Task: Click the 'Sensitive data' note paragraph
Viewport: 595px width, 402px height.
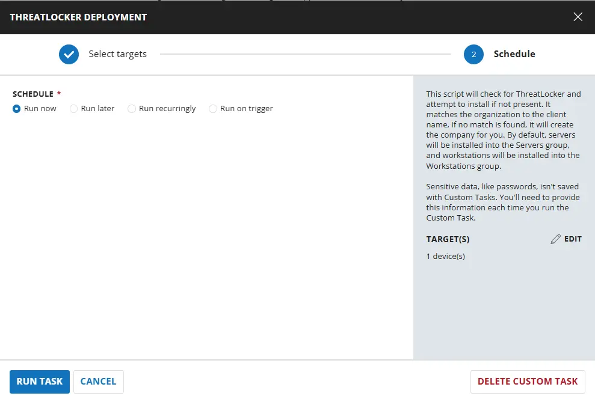Action: tap(503, 203)
